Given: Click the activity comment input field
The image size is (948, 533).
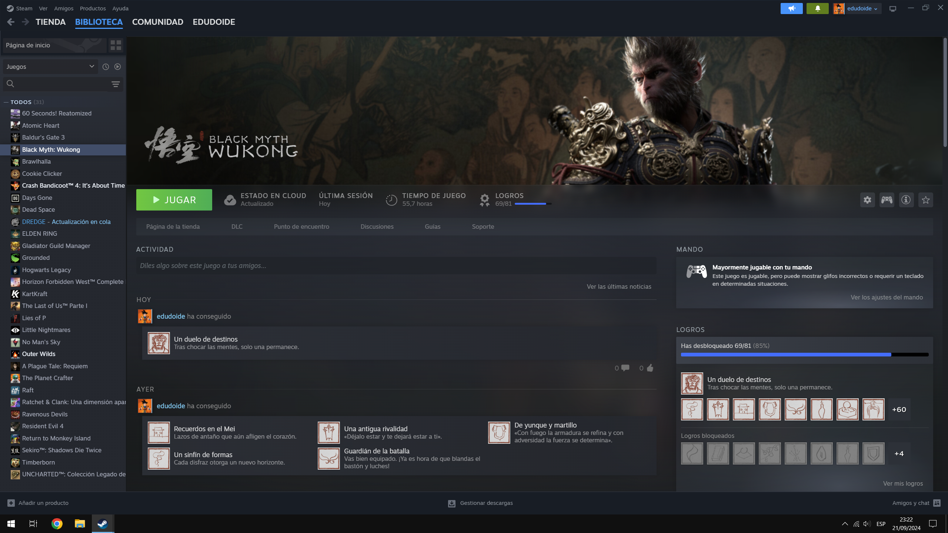Looking at the screenshot, I should (395, 266).
